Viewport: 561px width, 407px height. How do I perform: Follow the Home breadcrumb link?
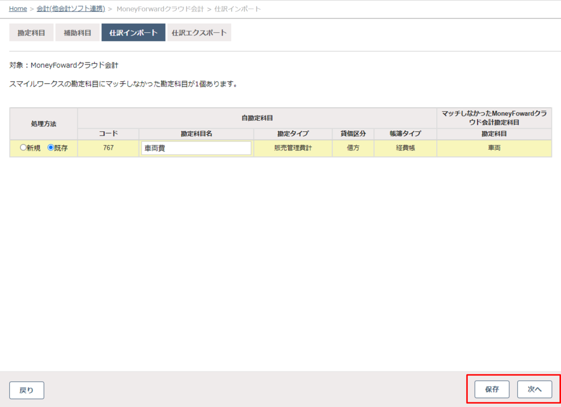coord(18,9)
